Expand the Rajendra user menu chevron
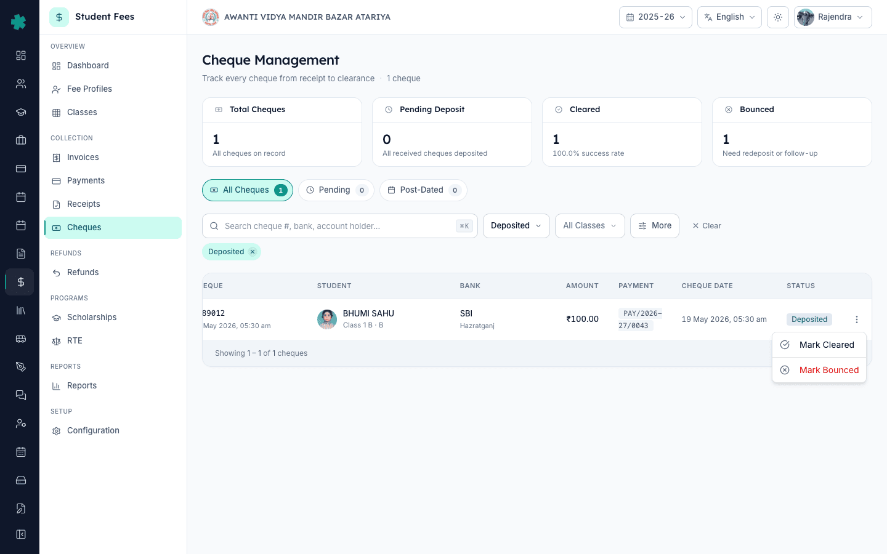The image size is (887, 554). pyautogui.click(x=860, y=17)
